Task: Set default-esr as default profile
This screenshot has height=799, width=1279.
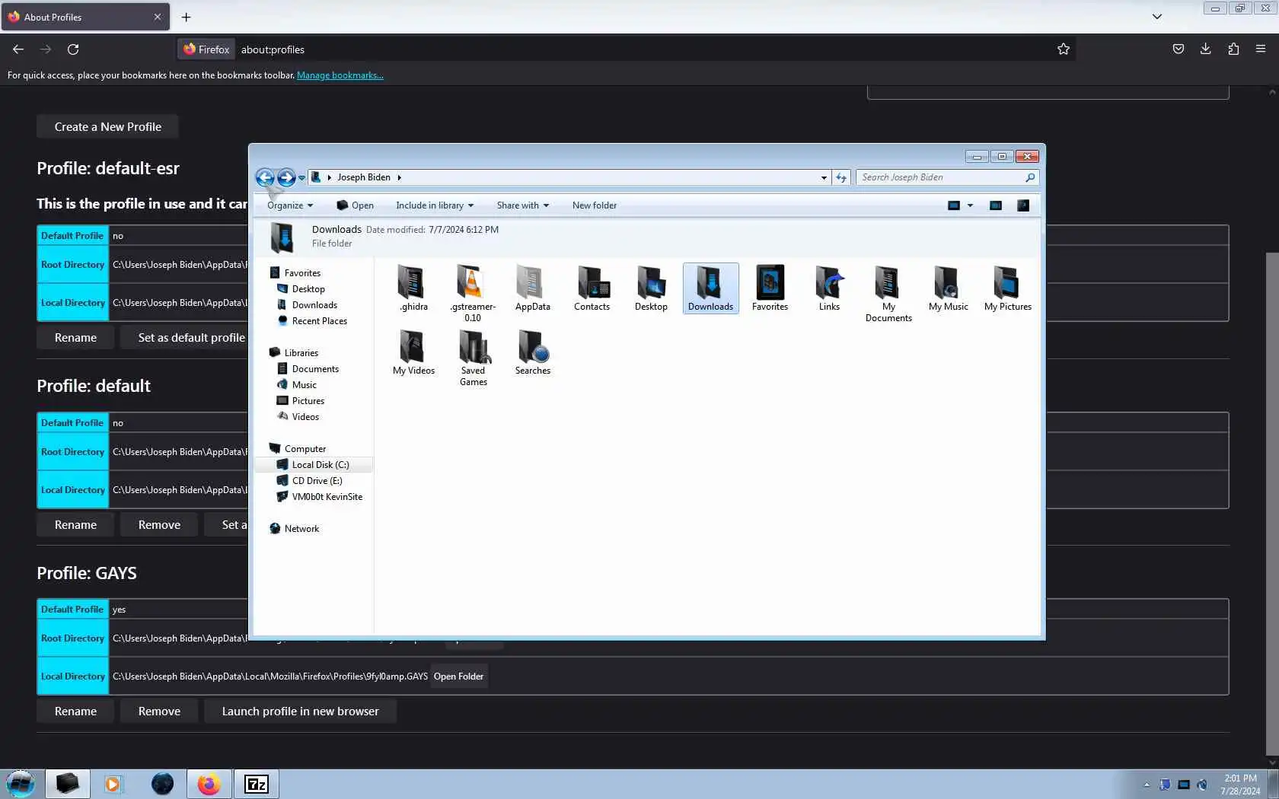Action: (191, 338)
